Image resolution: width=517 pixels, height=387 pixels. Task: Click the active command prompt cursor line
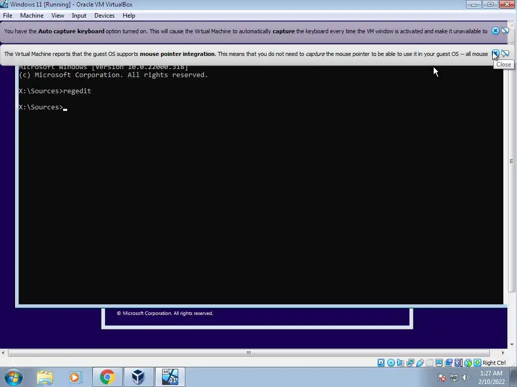(x=43, y=107)
